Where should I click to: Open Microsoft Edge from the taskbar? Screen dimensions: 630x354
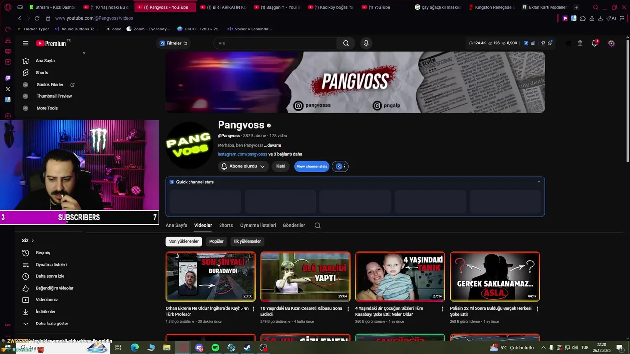click(134, 348)
